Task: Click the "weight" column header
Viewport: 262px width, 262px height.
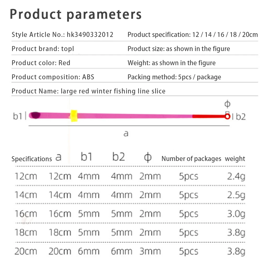Action: 235,159
